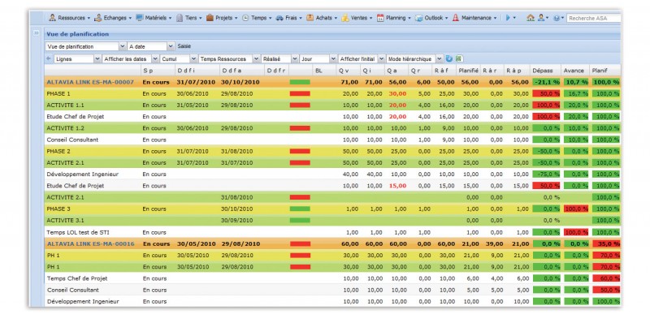Click the red D d f r bar for PHASE 1

300,94
